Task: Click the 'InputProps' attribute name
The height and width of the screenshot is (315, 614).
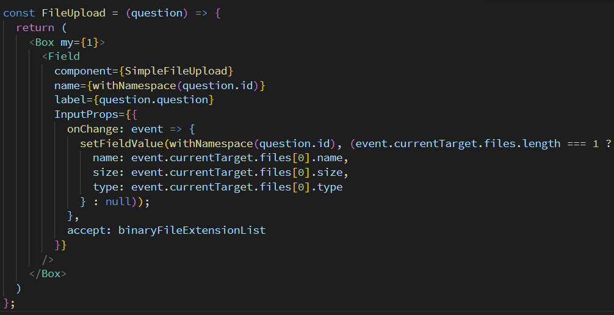Action: pyautogui.click(x=87, y=114)
